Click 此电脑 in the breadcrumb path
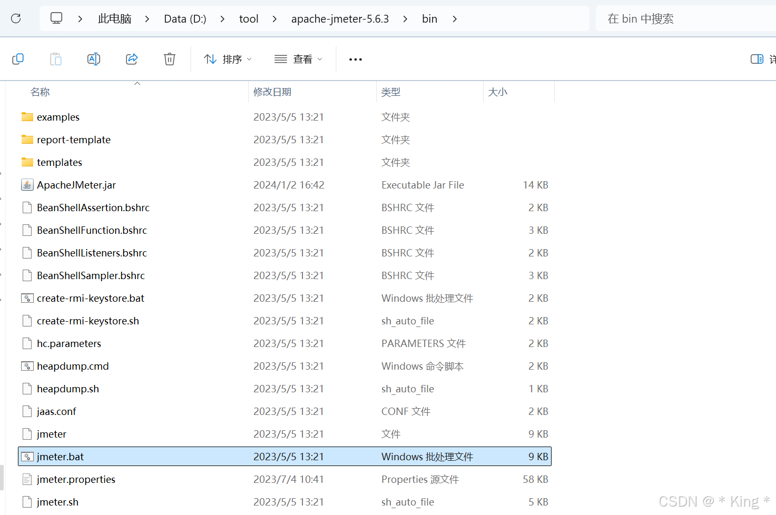Screen dimensions: 776x515 [114, 19]
